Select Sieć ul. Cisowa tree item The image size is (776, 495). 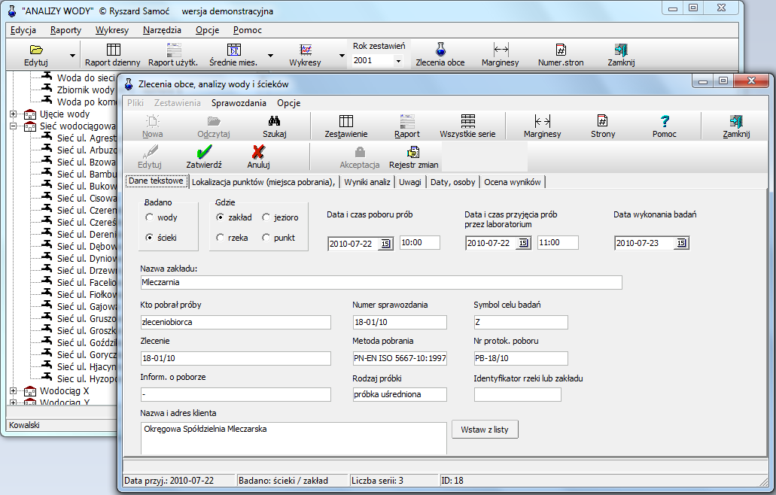[87, 199]
